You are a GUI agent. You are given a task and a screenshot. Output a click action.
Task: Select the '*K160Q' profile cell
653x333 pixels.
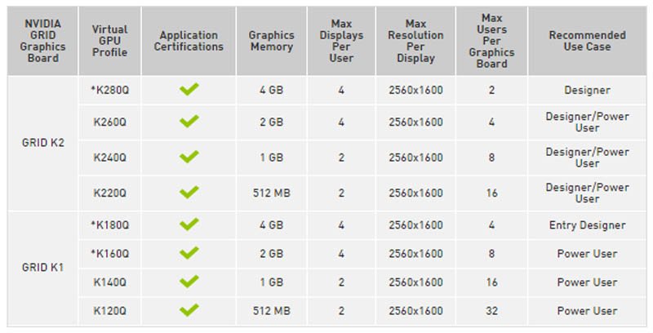pos(110,254)
